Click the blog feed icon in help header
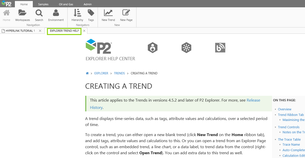Viewport: 305px width, 158px height. tap(220, 48)
